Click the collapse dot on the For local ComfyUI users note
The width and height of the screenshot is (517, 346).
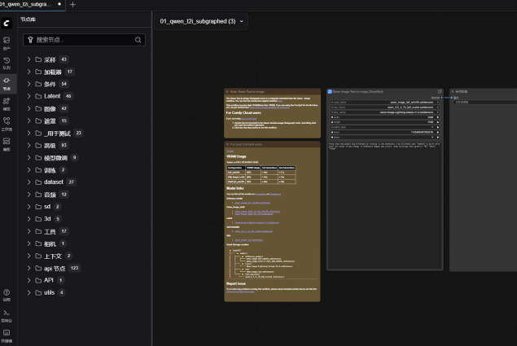[x=227, y=144]
